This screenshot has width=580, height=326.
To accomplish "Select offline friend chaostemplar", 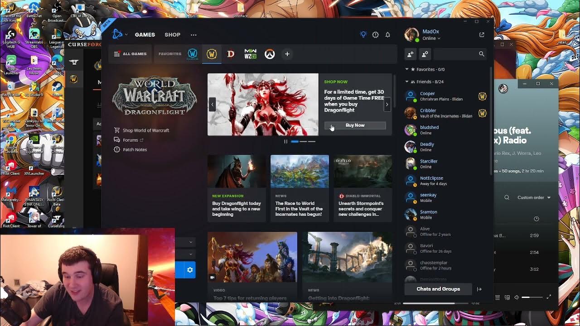I will click(x=444, y=265).
